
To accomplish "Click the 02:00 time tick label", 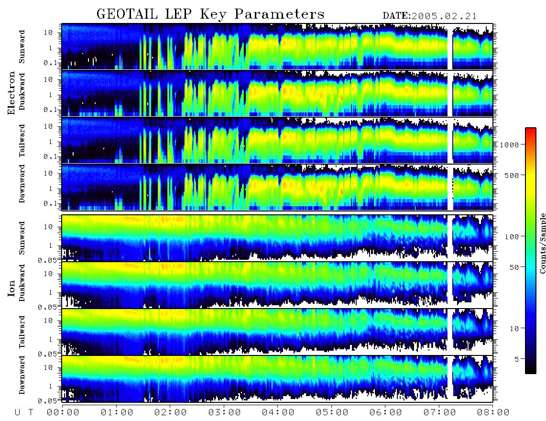I will pyautogui.click(x=171, y=412).
